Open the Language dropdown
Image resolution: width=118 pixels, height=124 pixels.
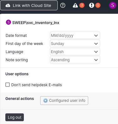[75, 52]
